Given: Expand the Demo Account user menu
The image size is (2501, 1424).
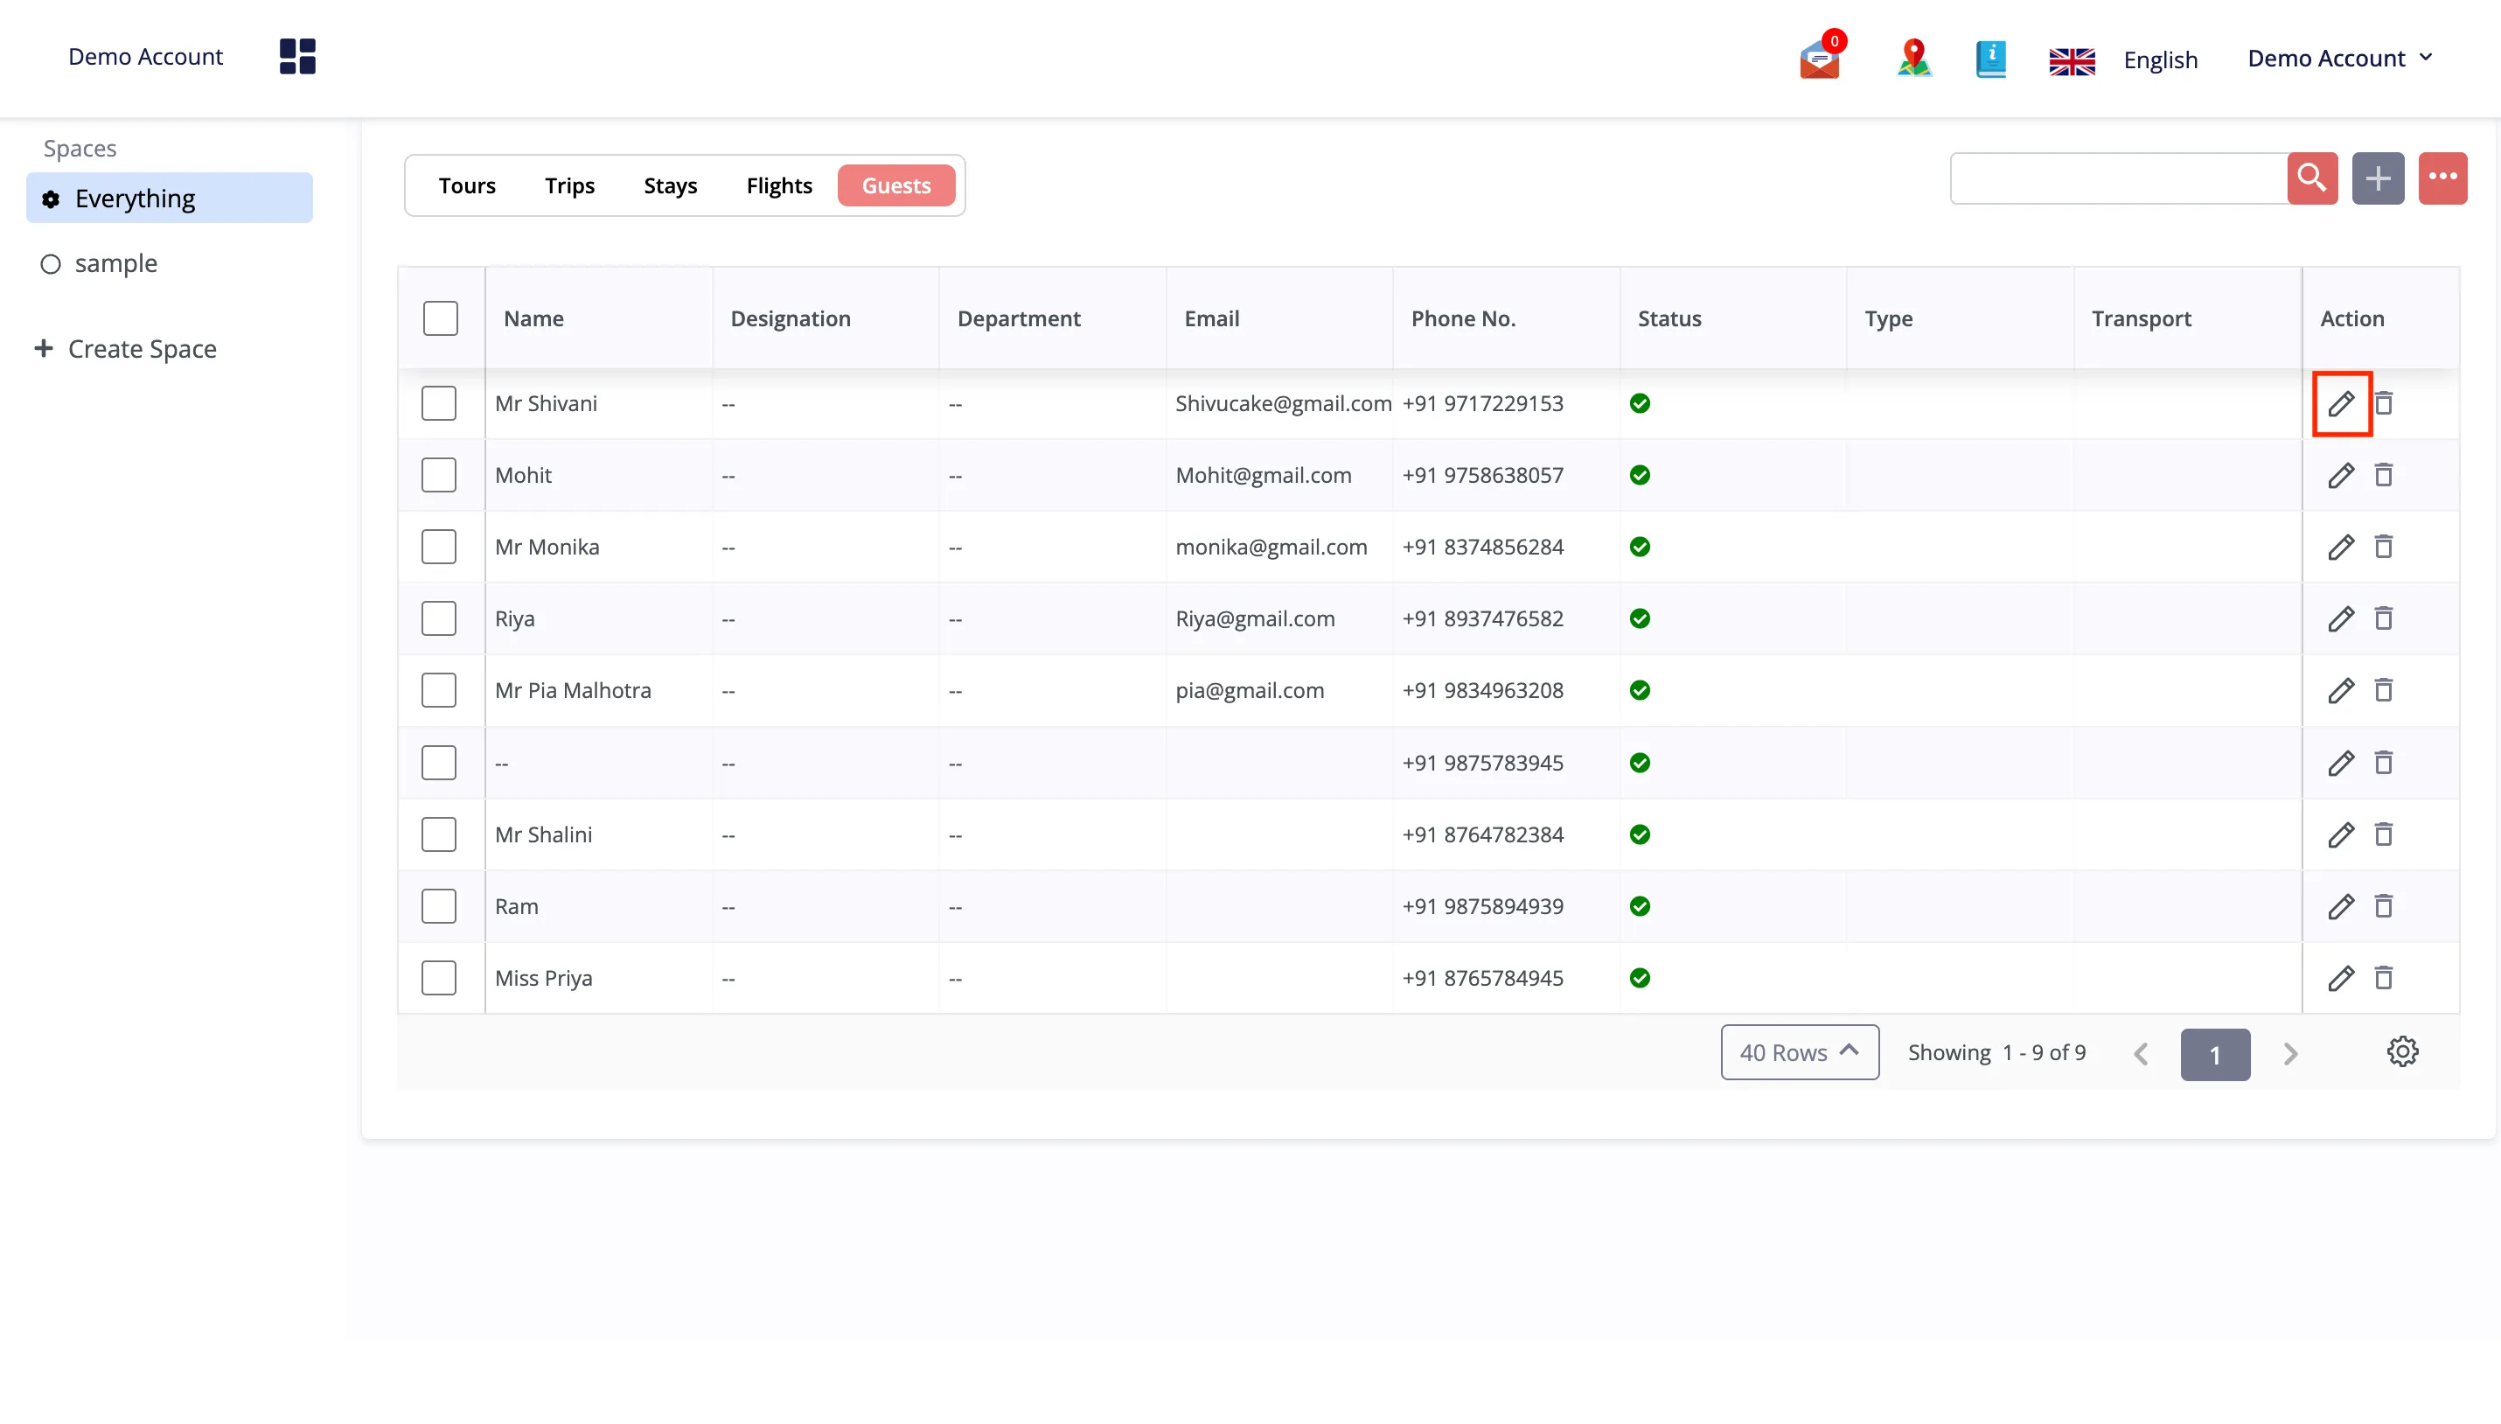Looking at the screenshot, I should [x=2340, y=59].
